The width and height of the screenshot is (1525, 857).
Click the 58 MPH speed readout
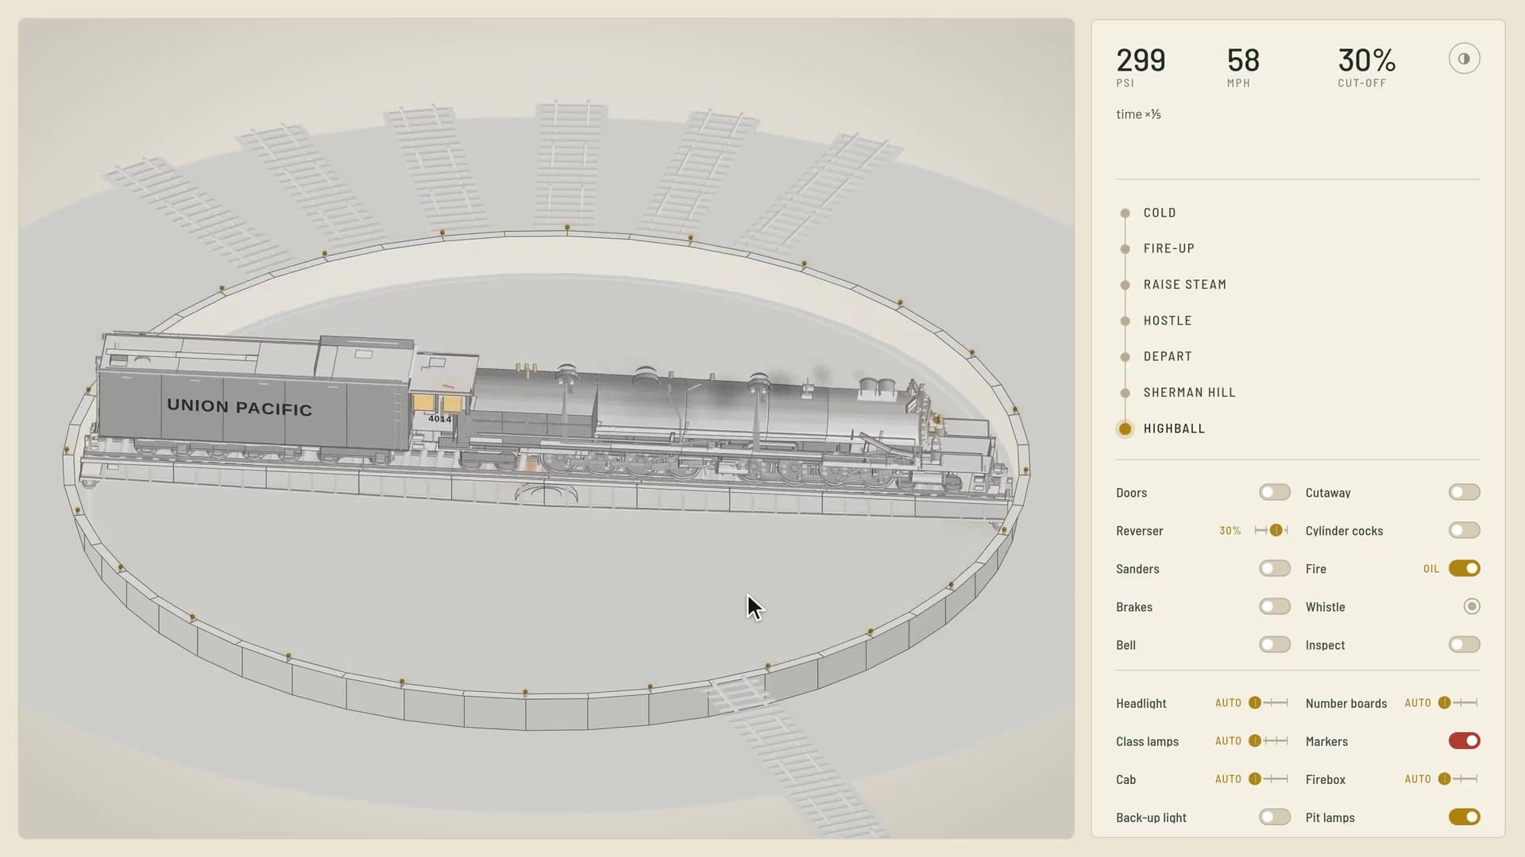(1243, 67)
